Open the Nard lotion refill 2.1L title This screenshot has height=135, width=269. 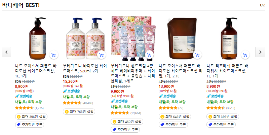tap(181, 71)
